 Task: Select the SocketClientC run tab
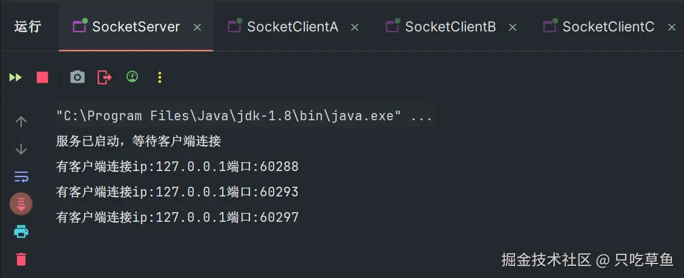click(608, 27)
